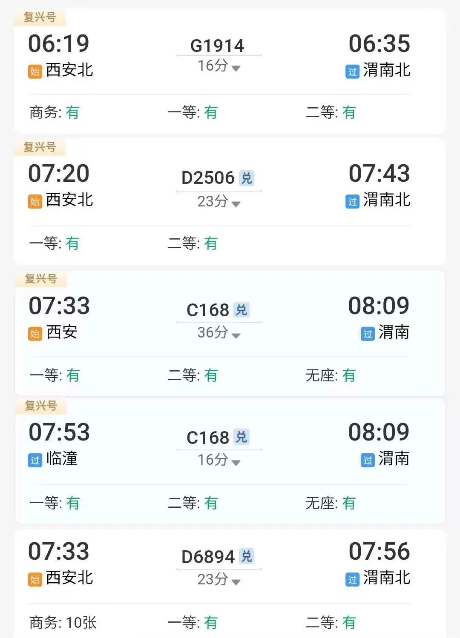Screen dimensions: 460x638
Task: Click the blue pass-through icon beside 07:43 渭南北
Action: point(352,201)
